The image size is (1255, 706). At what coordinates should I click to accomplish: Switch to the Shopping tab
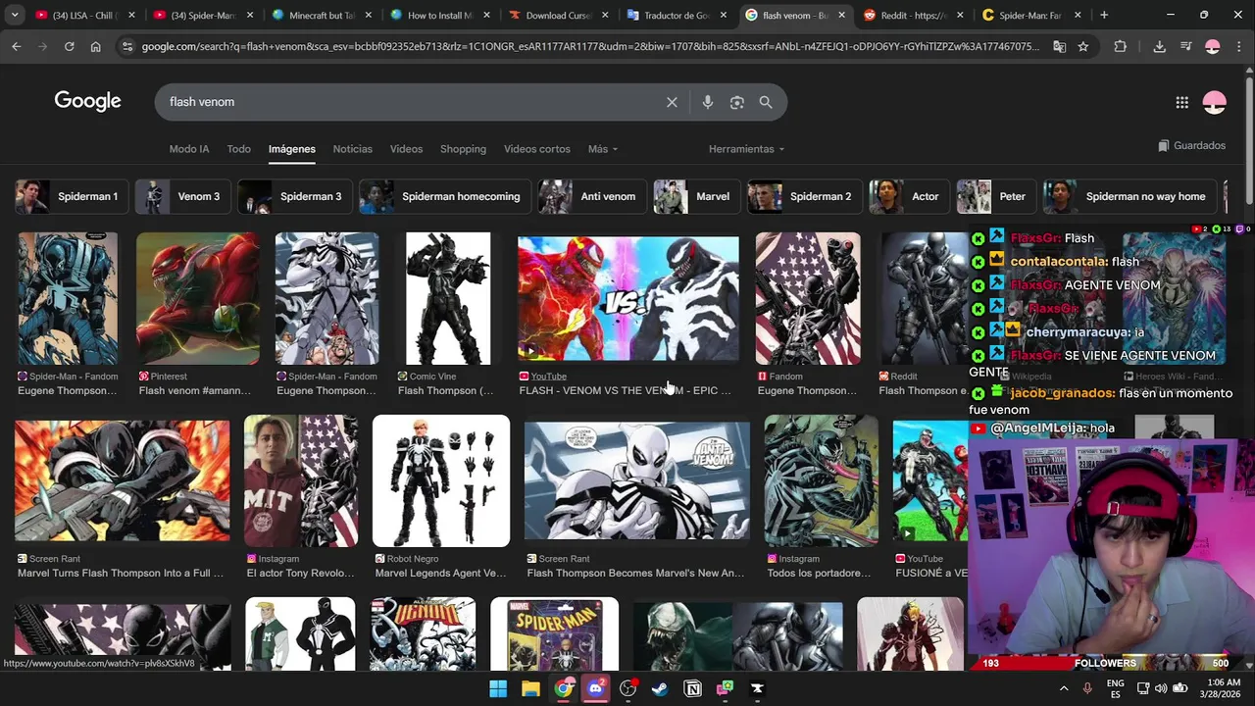463,149
